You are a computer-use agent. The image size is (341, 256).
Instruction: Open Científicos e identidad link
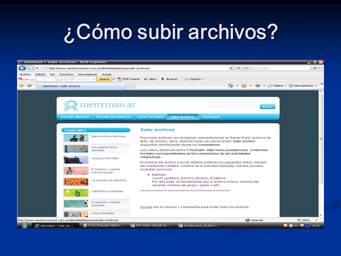[x=107, y=191]
